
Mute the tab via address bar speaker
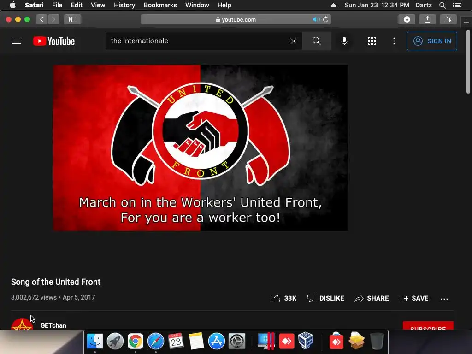(x=316, y=19)
